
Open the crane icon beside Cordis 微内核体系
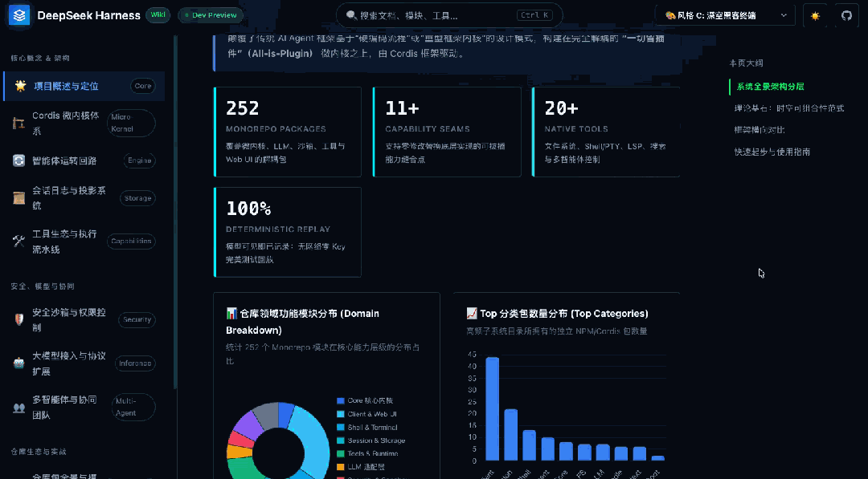pos(18,124)
